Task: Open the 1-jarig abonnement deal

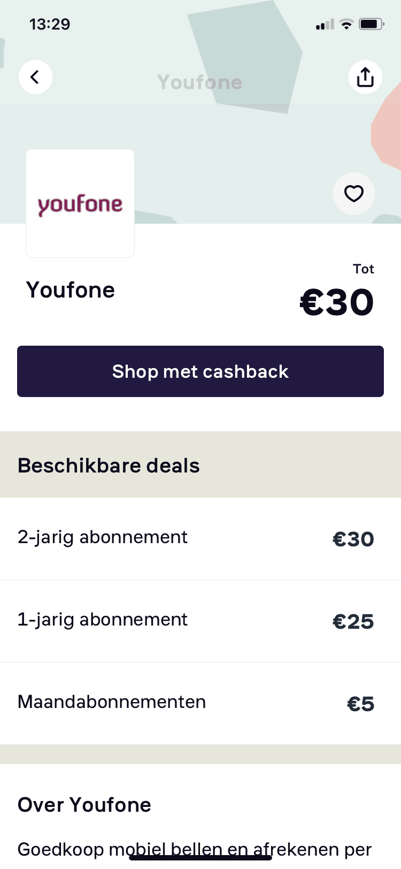Action: click(103, 619)
